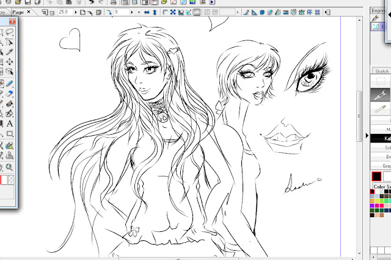Click the Flip Horizontally double-arrow icon
391x260 pixels.
pos(147,12)
